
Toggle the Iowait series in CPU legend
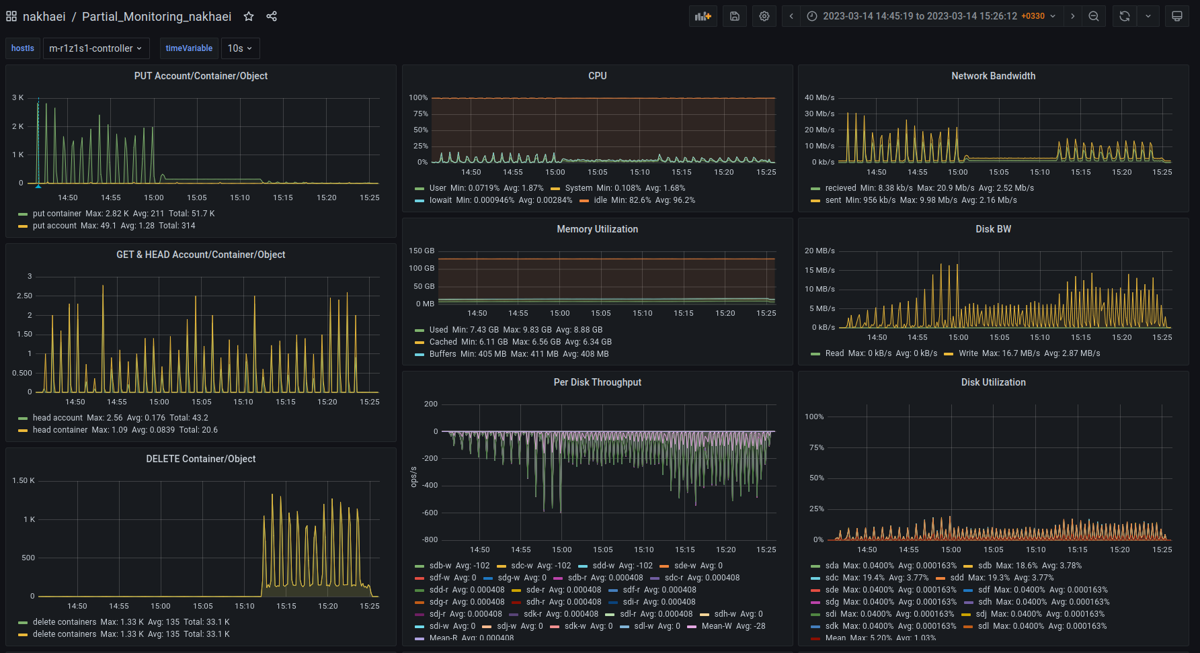(440, 200)
